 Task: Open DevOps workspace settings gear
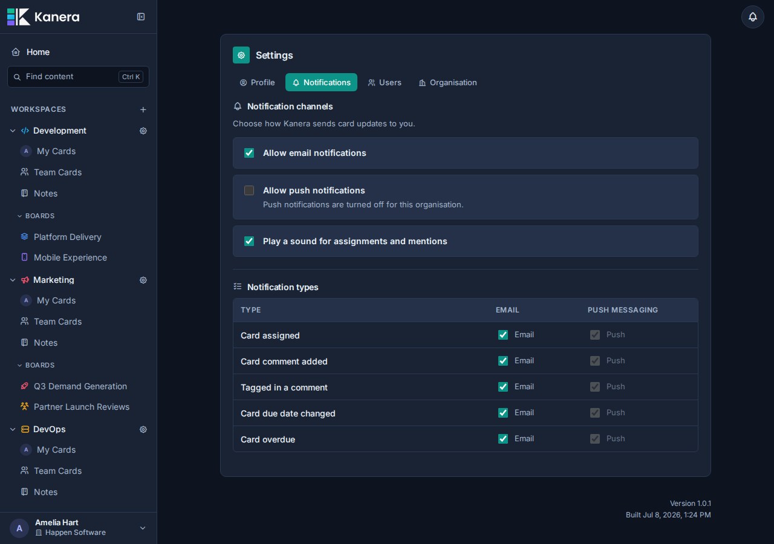pyautogui.click(x=143, y=429)
